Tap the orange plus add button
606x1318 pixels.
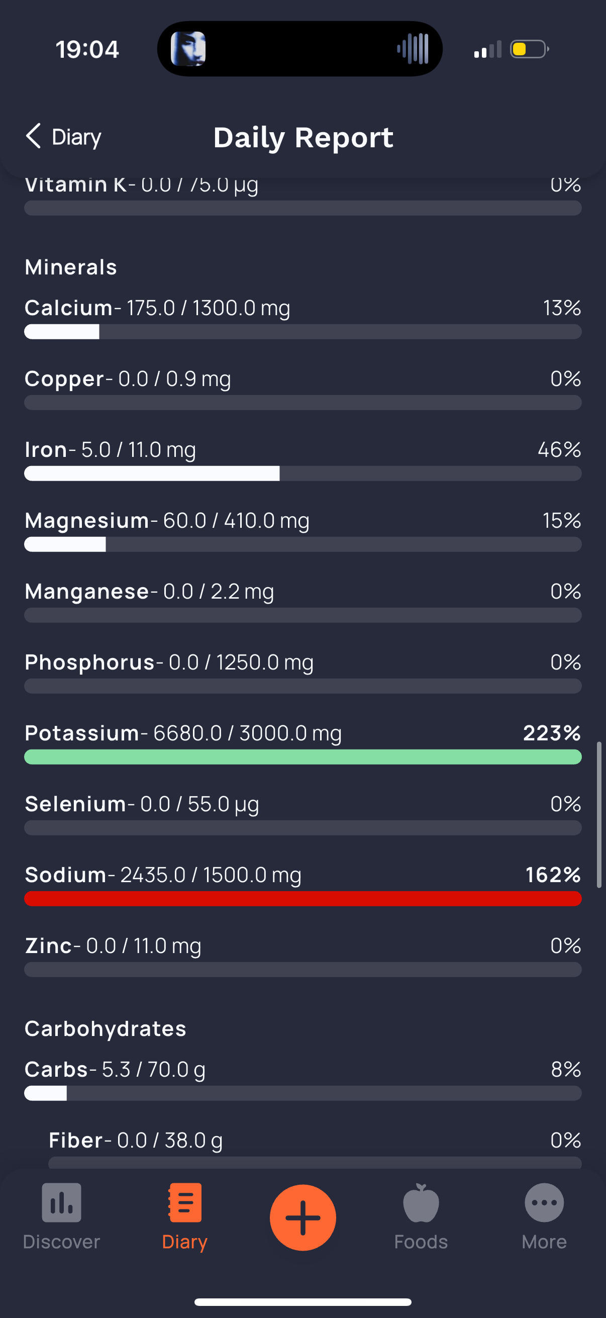[x=302, y=1217]
